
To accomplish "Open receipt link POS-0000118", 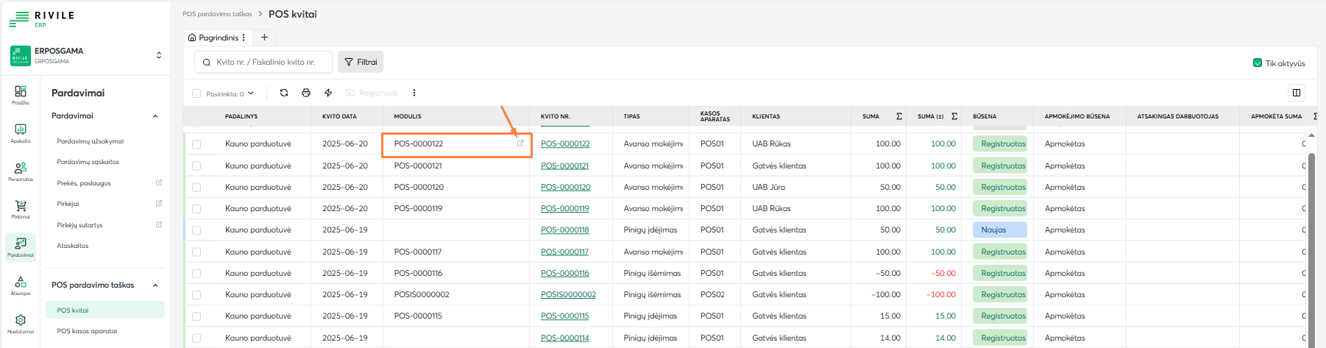I will 564,230.
